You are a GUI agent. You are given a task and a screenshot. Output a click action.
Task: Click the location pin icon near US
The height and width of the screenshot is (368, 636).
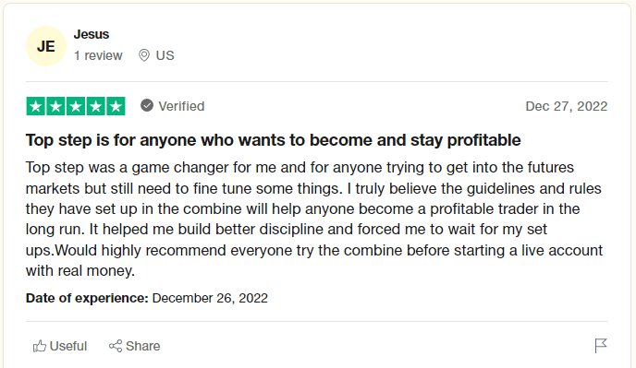click(144, 55)
